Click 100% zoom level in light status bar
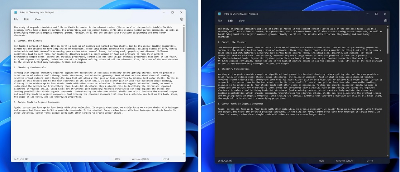 pyautogui.click(x=117, y=159)
